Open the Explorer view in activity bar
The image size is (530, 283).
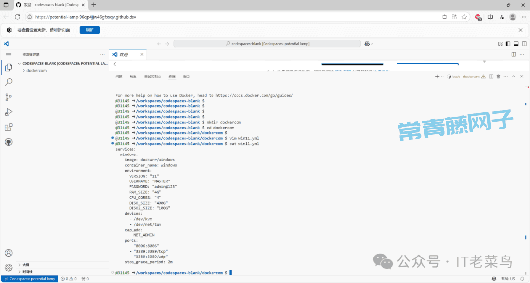tap(9, 68)
